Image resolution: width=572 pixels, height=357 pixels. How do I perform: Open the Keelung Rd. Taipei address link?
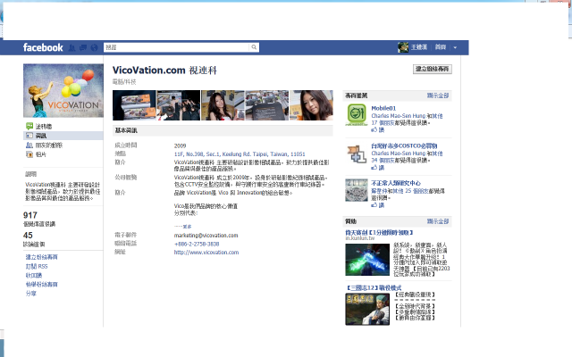pyautogui.click(x=240, y=154)
